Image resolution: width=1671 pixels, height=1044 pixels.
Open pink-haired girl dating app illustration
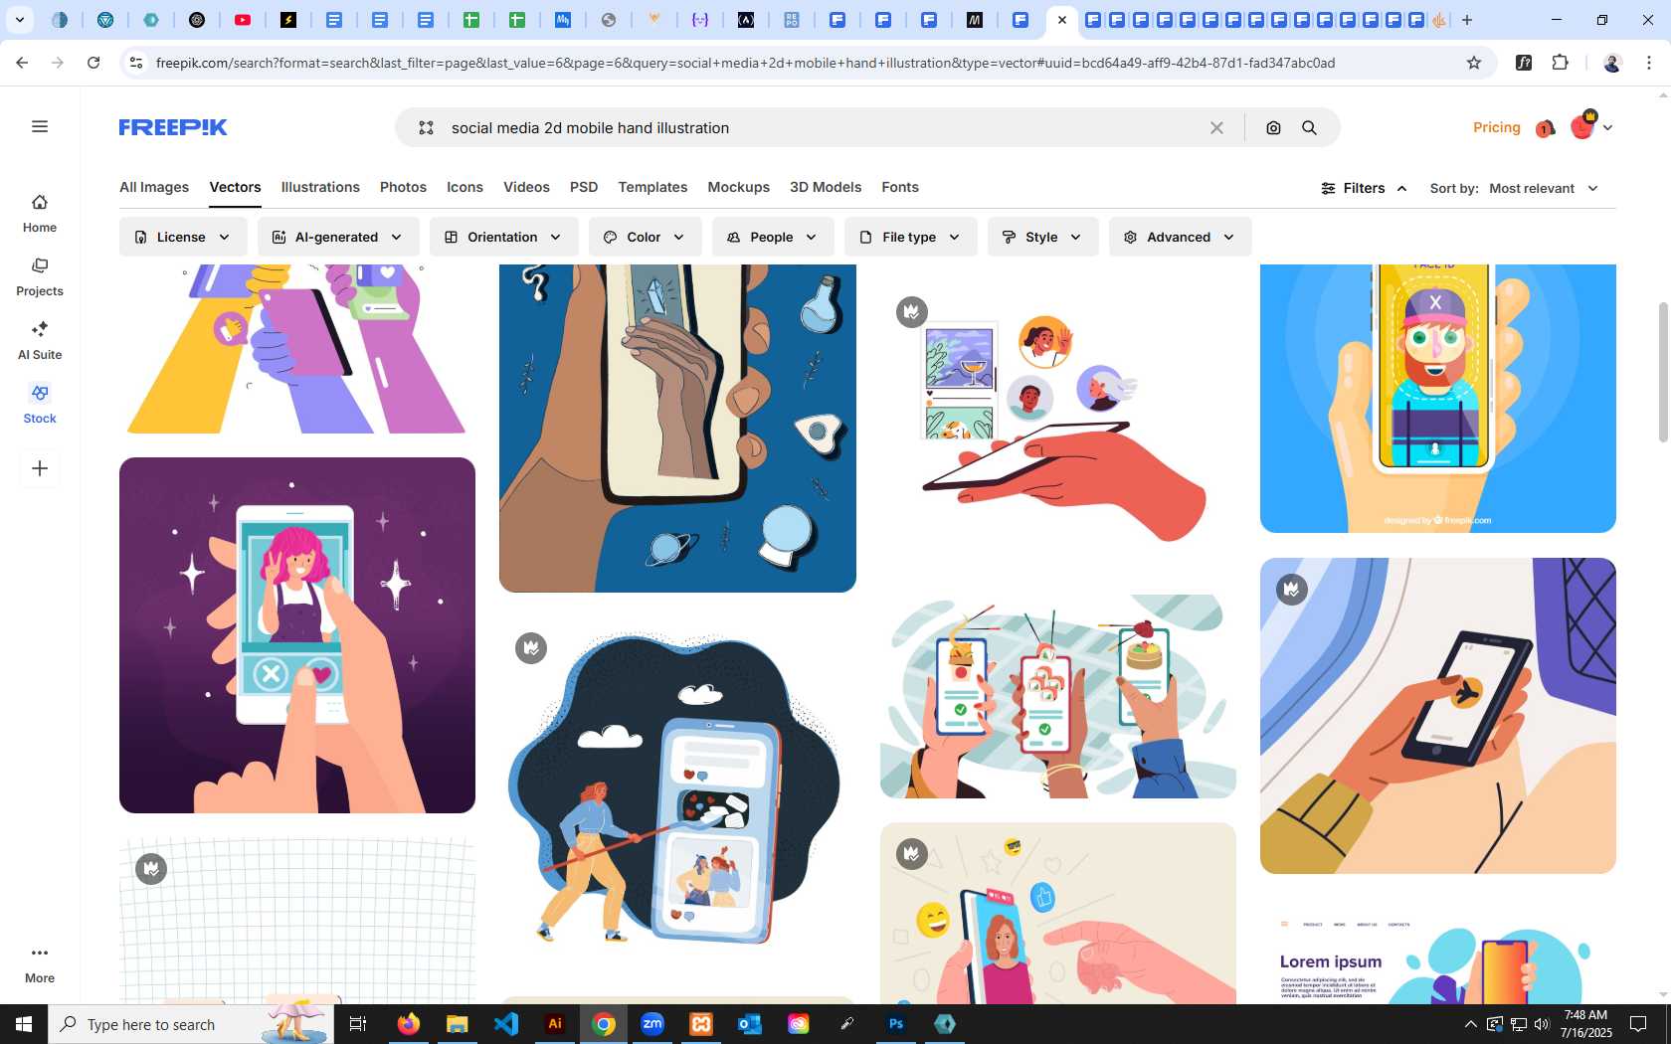click(297, 635)
